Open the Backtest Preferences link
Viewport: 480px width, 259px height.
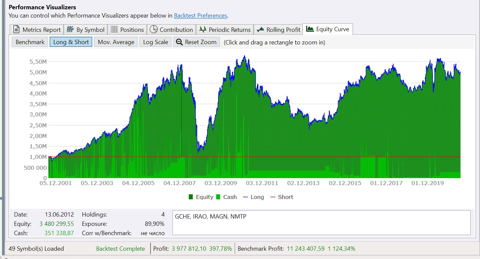[x=201, y=16]
